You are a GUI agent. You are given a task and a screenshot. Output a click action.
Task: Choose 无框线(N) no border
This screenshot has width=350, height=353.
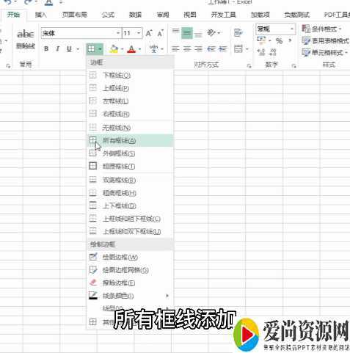[x=130, y=128]
